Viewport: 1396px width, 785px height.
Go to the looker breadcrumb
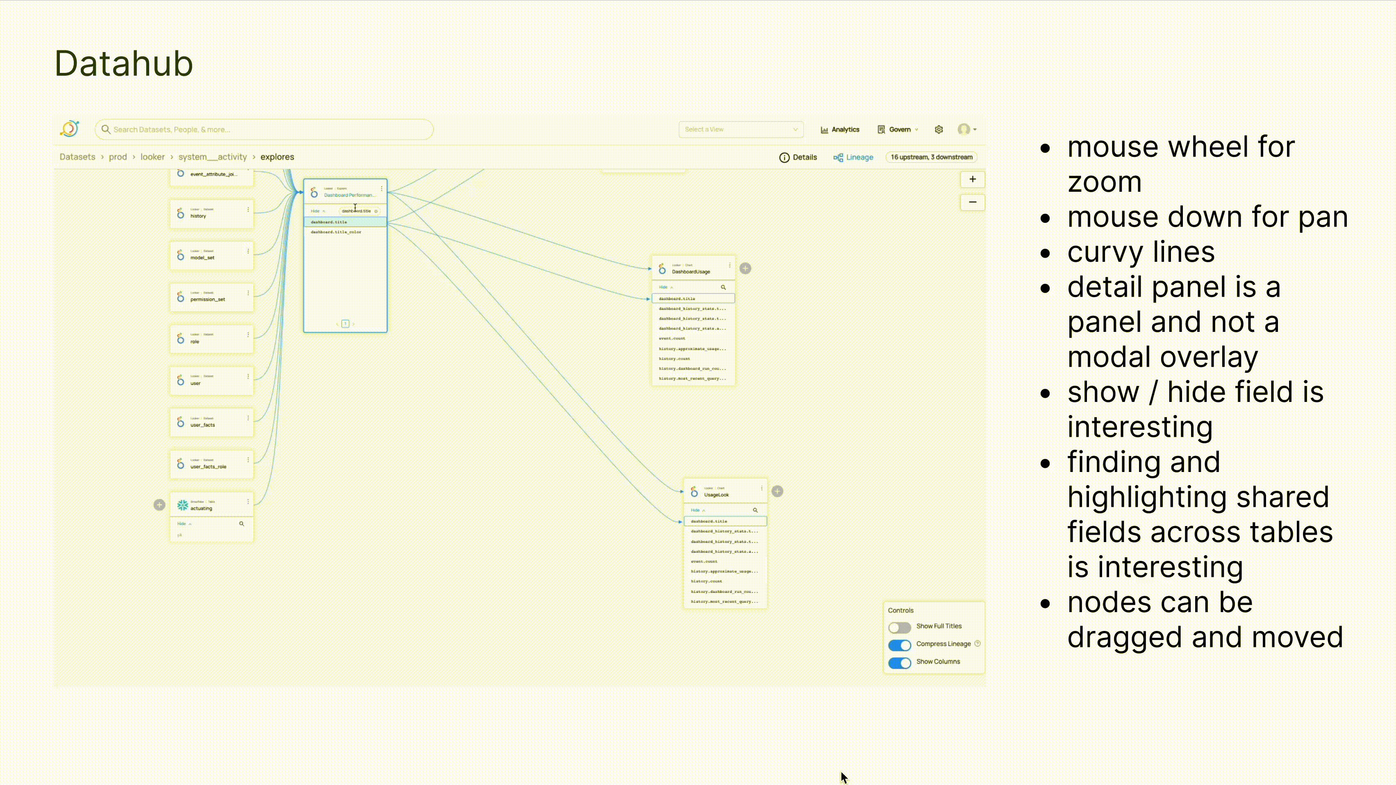tap(152, 157)
